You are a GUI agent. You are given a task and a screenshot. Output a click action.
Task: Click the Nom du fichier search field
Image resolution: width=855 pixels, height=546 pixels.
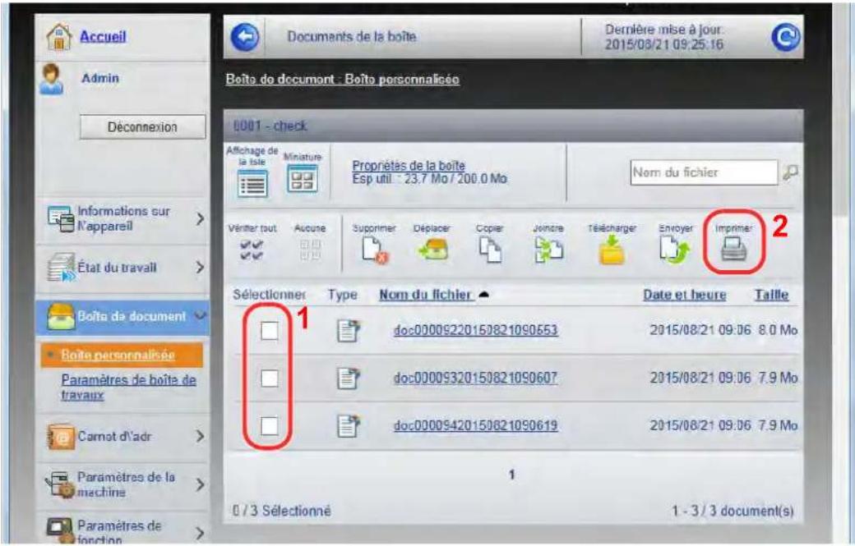tap(704, 172)
